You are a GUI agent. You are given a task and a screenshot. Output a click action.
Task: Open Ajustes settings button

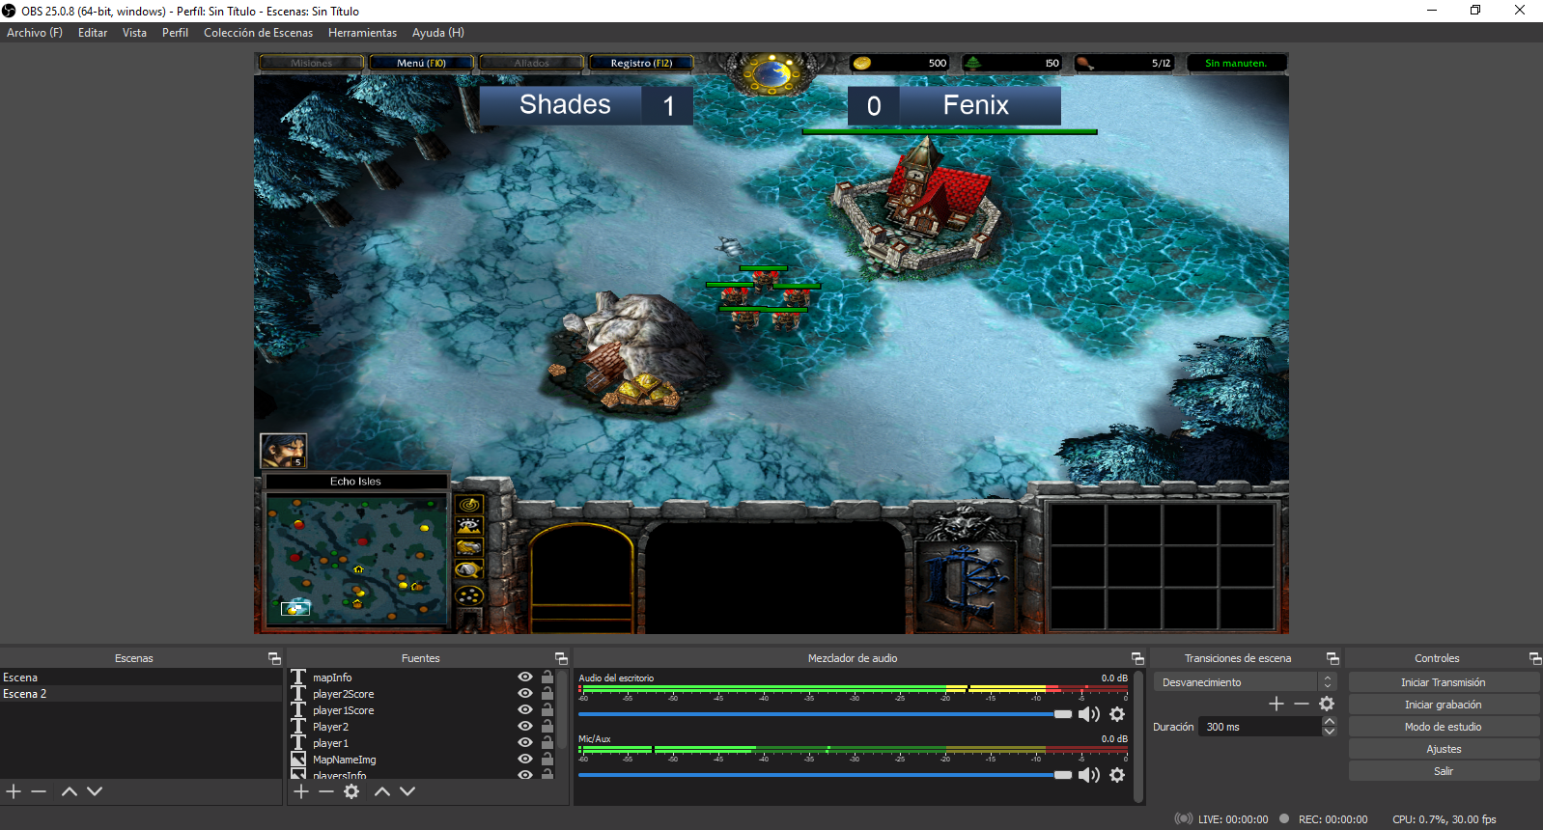[x=1444, y=749]
